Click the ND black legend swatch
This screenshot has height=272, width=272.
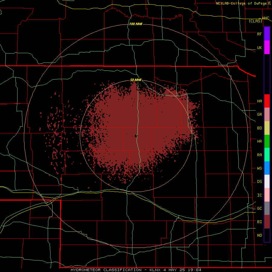coord(267,235)
